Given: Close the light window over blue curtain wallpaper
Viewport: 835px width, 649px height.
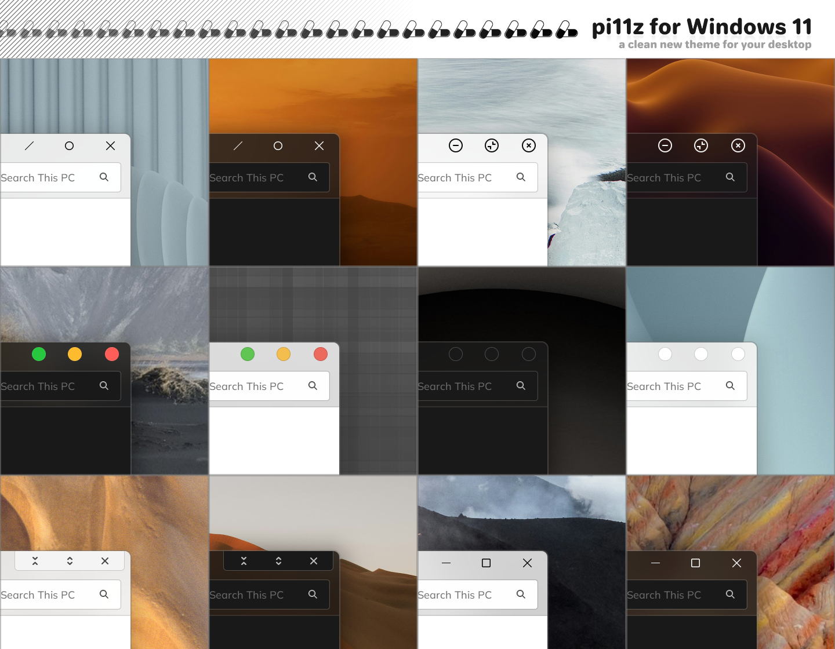Looking at the screenshot, I should (111, 146).
